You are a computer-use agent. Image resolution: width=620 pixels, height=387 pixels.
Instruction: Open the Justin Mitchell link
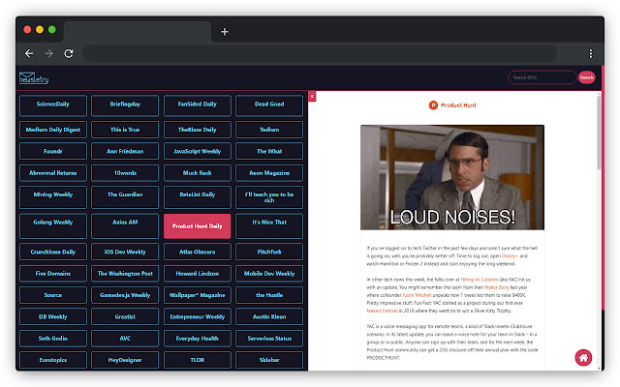(417, 295)
